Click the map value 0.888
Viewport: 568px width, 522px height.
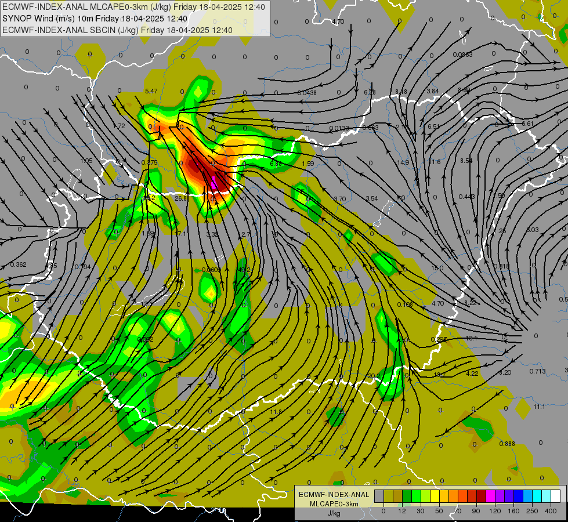point(507,444)
